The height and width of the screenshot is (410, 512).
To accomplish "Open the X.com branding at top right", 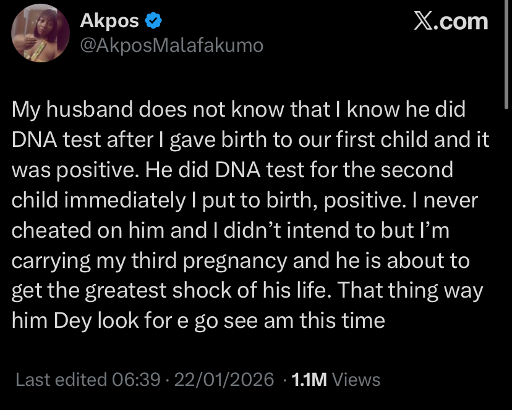I will [x=450, y=20].
